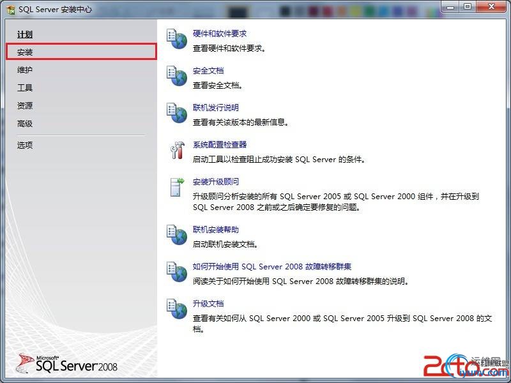
Task: Click the icon beside the 故障转移群集 link
Action: 177,272
